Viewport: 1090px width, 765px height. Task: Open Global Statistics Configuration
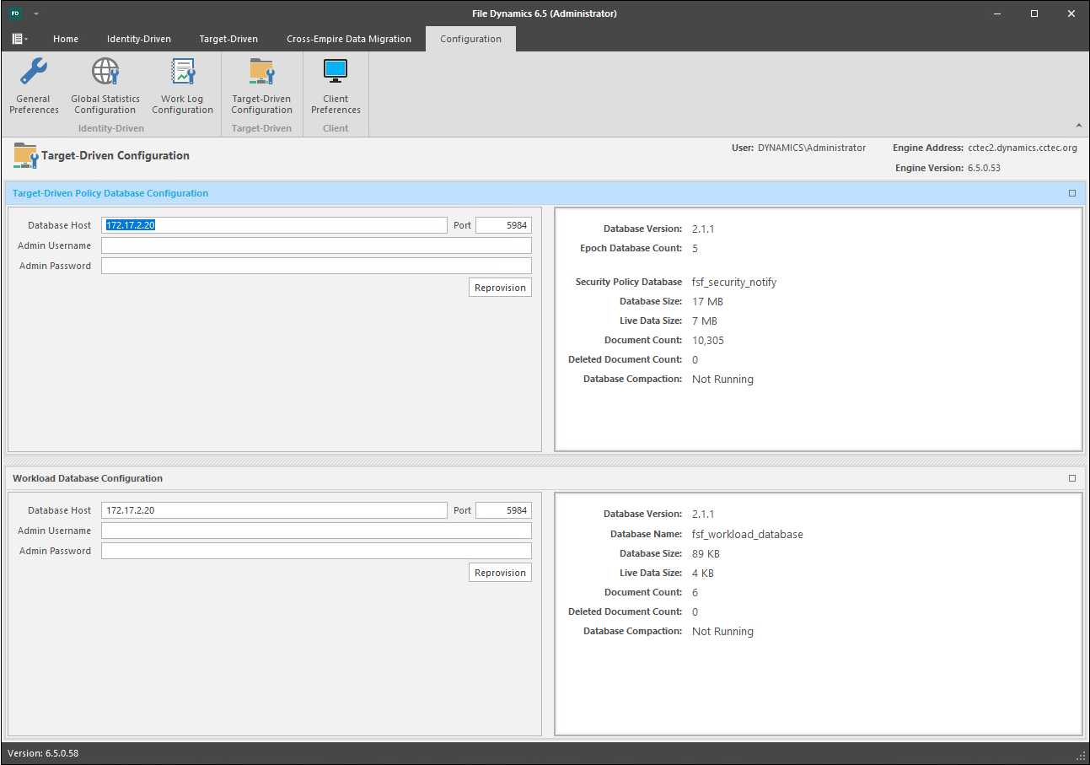(x=105, y=86)
